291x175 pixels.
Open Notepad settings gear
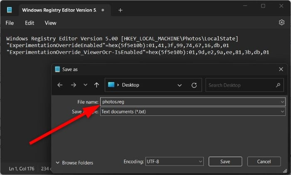(281, 22)
